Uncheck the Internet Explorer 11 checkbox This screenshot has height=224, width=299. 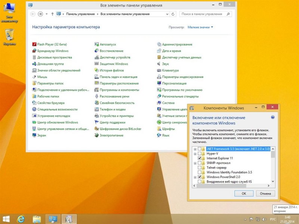[x=200, y=158]
